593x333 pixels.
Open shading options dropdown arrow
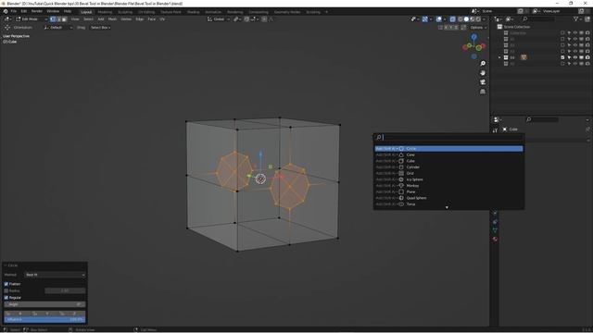click(x=484, y=18)
